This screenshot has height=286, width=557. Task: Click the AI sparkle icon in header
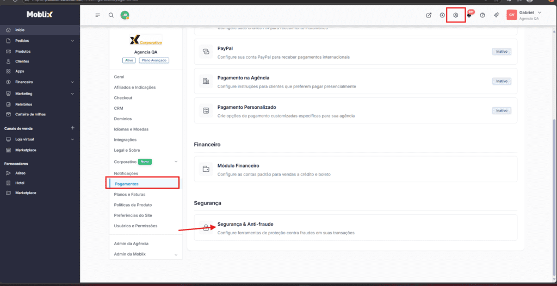[x=496, y=15]
